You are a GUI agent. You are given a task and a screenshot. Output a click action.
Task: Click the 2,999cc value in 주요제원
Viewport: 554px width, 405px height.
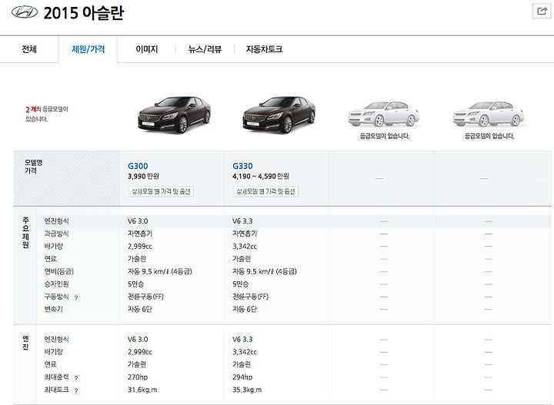[x=140, y=246]
